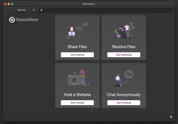Click Start Sharing button
This screenshot has height=124, width=178.
tap(77, 55)
